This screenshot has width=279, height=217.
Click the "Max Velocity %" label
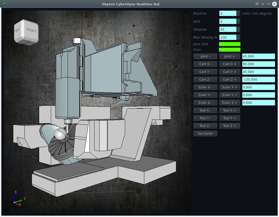(205, 38)
